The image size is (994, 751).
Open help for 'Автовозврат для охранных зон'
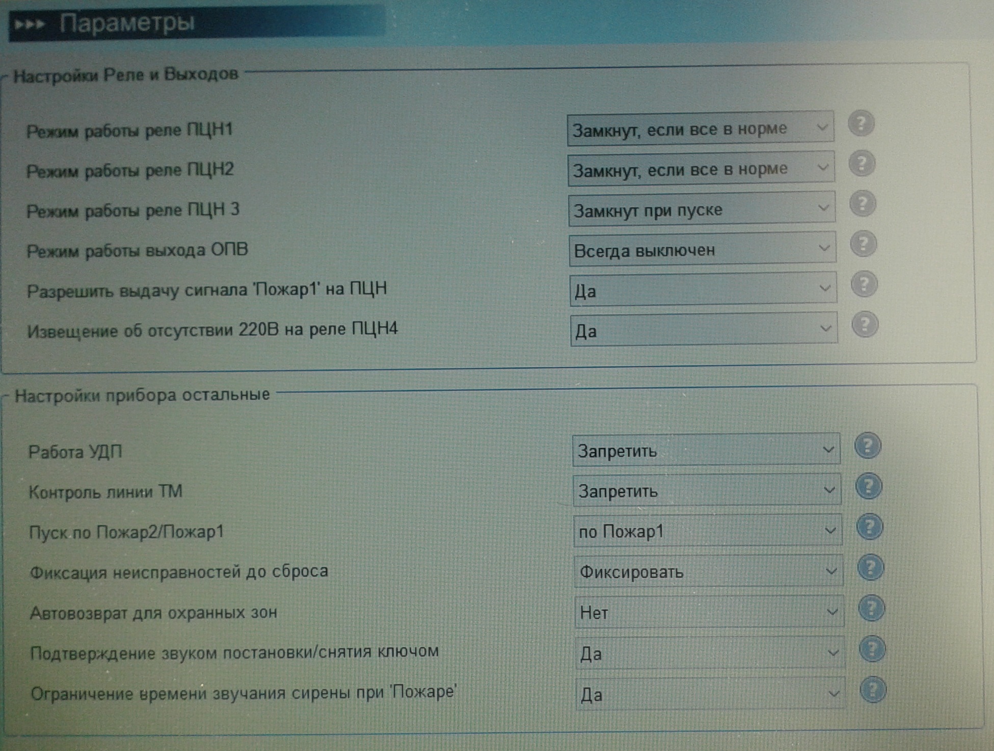871,608
